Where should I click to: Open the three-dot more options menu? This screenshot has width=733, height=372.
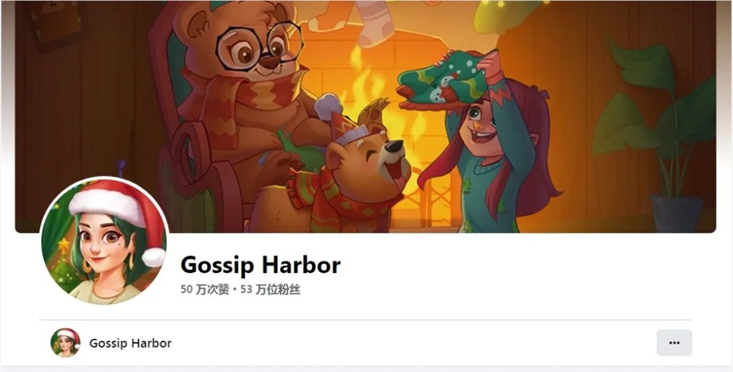coord(674,343)
